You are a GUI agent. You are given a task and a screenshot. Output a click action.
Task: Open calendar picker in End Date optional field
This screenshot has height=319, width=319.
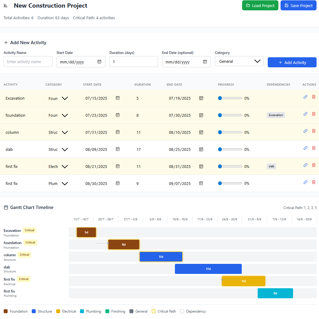pos(205,62)
